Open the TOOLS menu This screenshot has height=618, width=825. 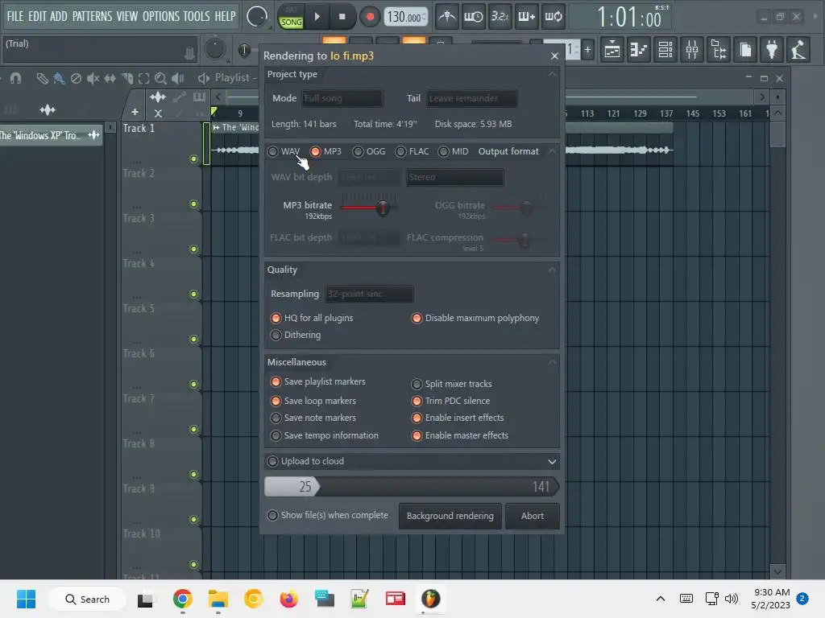pos(197,16)
